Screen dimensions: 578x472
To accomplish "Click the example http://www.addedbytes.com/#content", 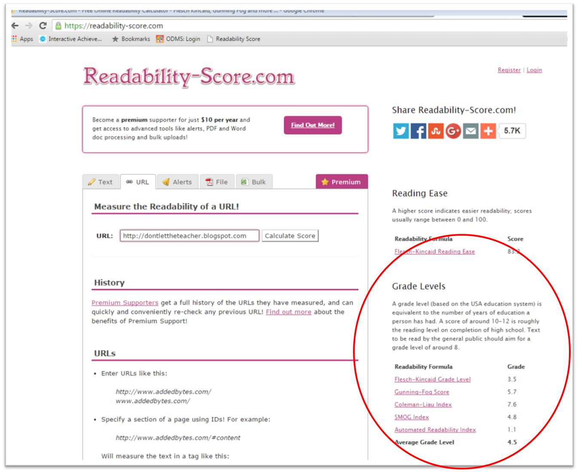I will point(178,438).
